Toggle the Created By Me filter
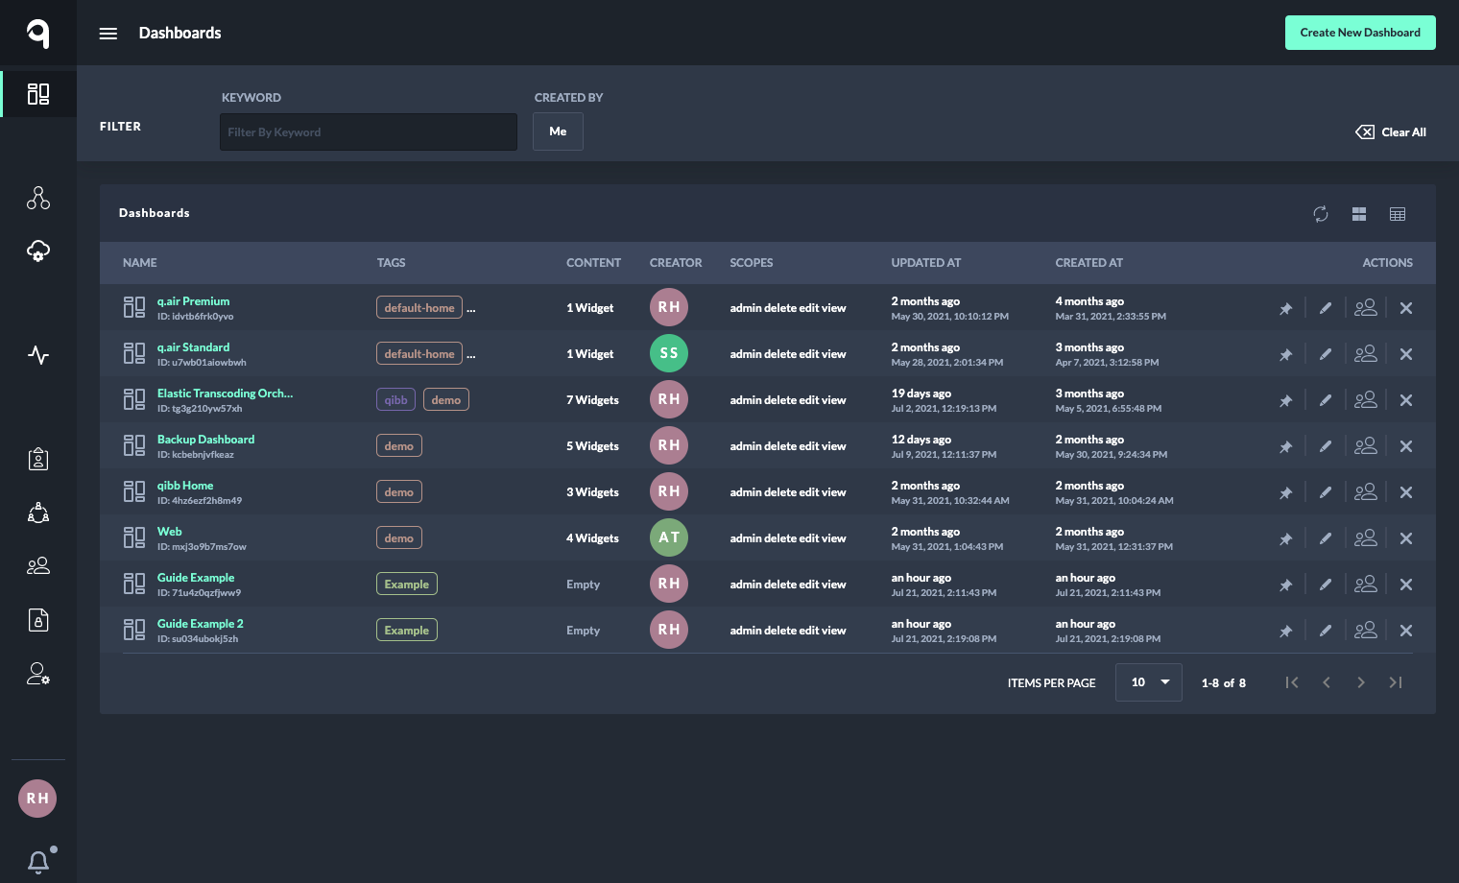 [x=558, y=131]
